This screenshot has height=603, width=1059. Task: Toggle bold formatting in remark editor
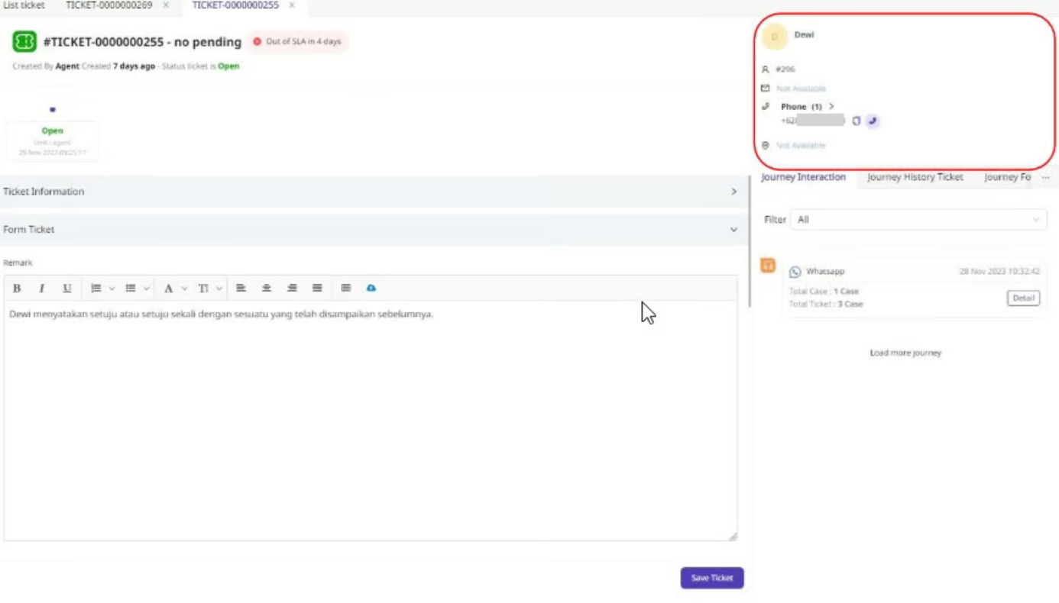pyautogui.click(x=17, y=289)
